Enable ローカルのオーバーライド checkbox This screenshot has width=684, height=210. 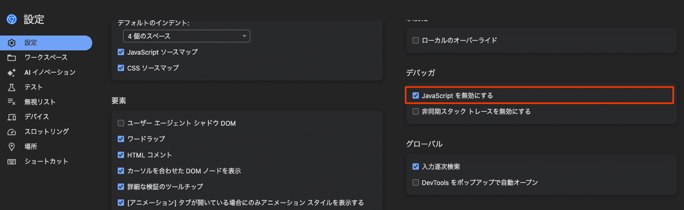(416, 40)
